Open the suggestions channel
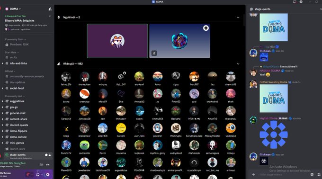The width and height of the screenshot is (322, 179). pos(17,101)
